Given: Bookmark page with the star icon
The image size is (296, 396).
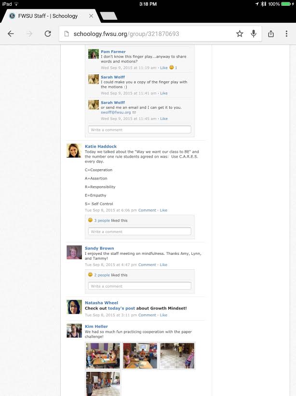Looking at the screenshot, I should coord(240,33).
